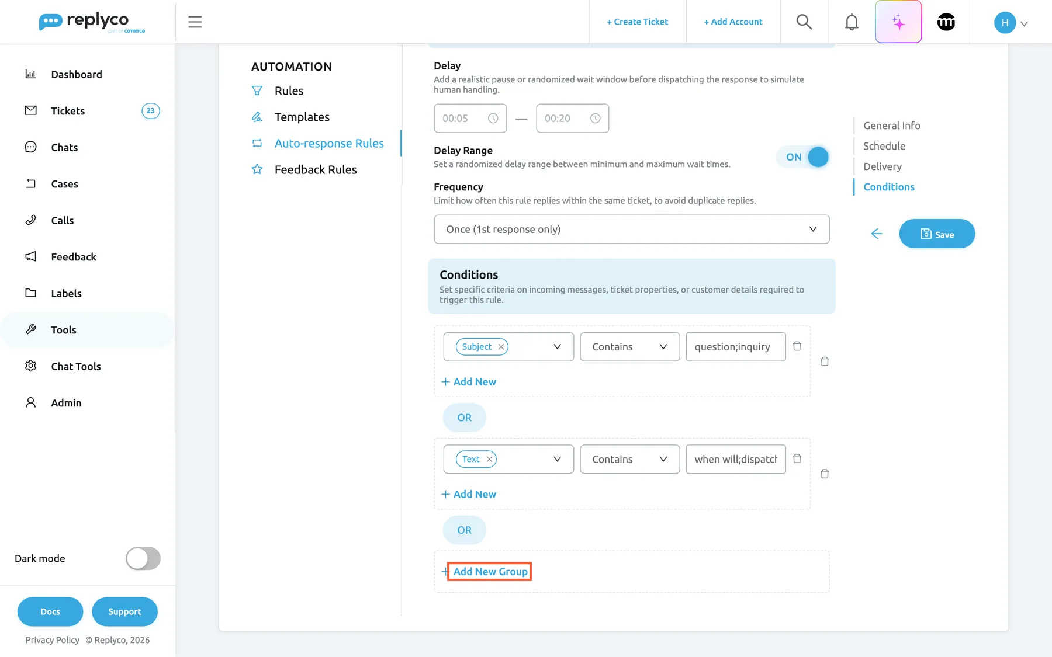Remove the Subject tag with its x

coord(501,346)
